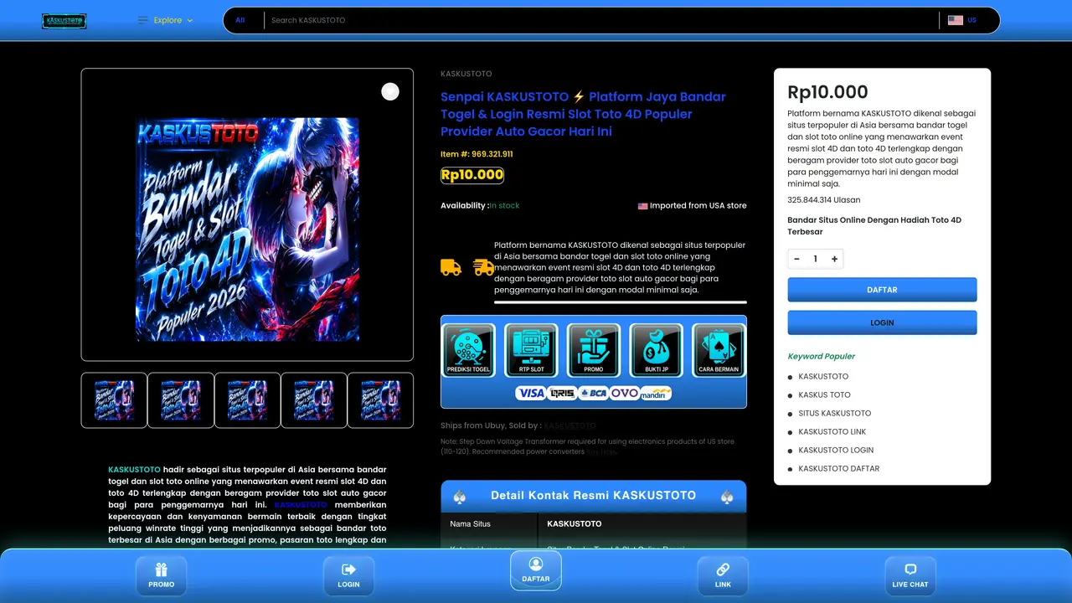Click the seller name after Sold by
1072x603 pixels.
pos(570,425)
